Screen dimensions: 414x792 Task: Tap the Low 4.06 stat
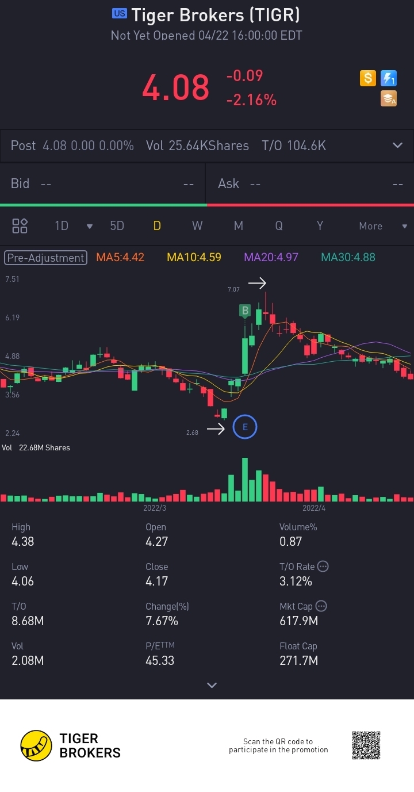(23, 574)
